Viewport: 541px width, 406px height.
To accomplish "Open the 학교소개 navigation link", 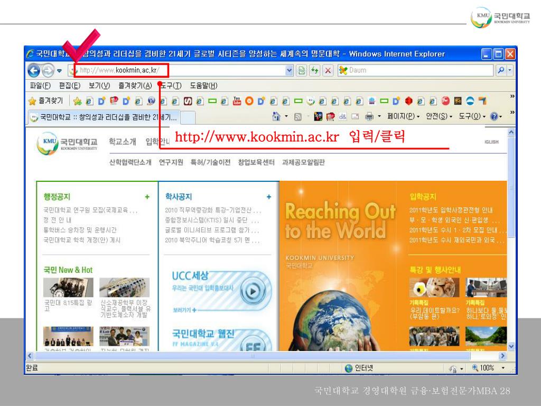I will click(123, 142).
